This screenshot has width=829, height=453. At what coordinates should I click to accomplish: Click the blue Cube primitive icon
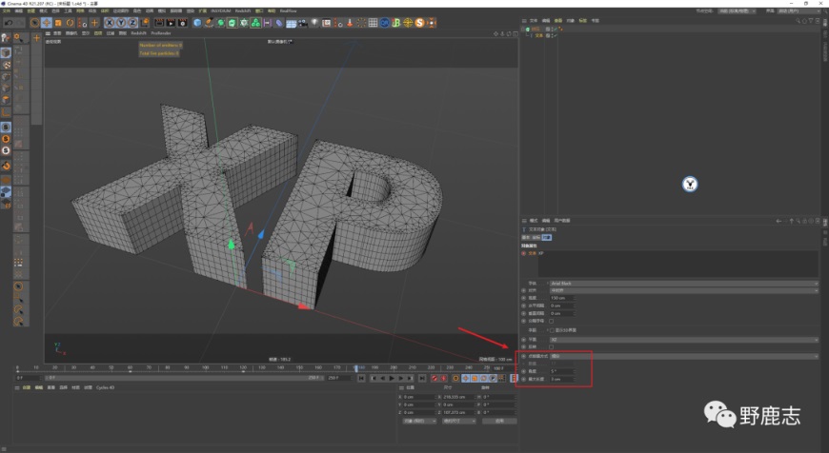pyautogui.click(x=197, y=23)
